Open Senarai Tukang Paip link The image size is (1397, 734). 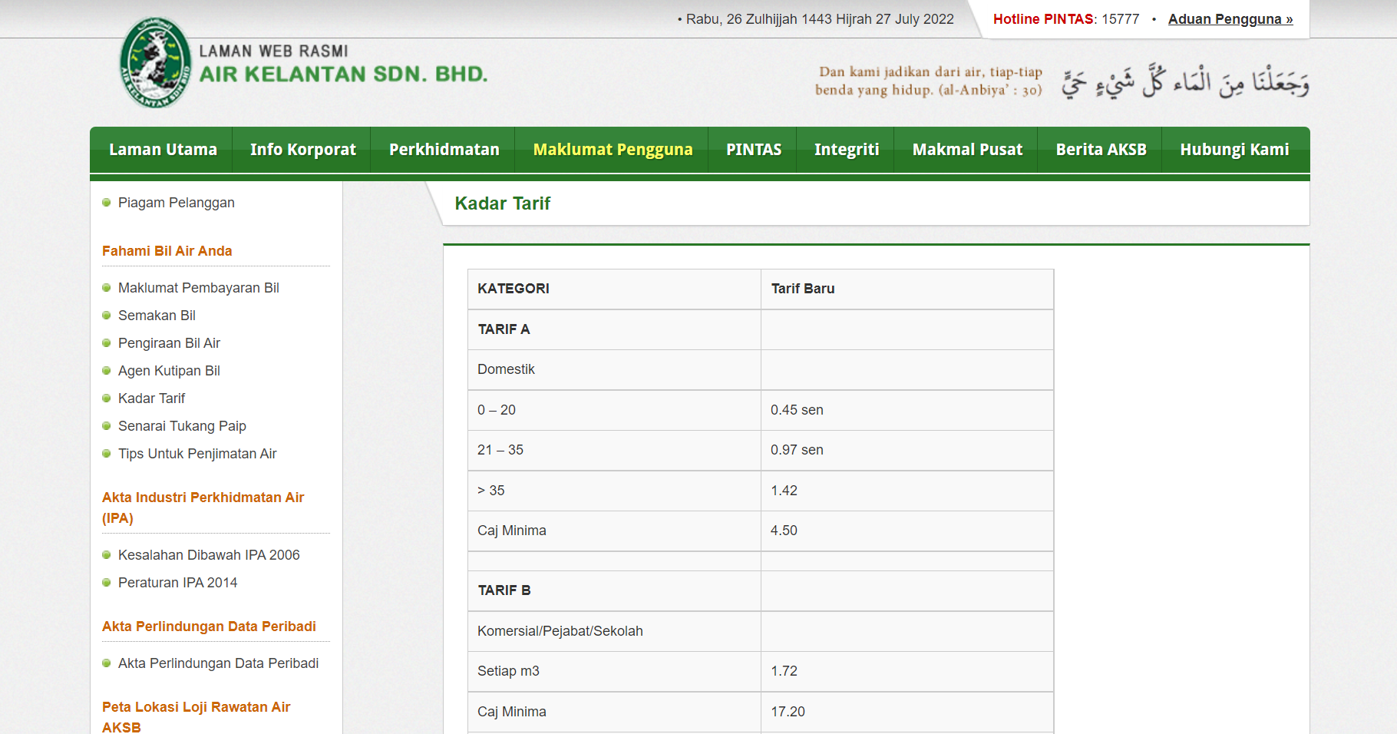point(182,426)
